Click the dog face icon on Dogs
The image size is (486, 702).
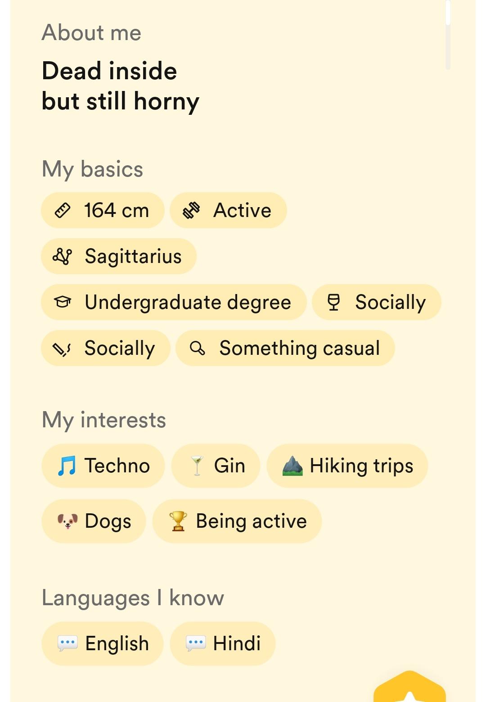[x=67, y=521]
